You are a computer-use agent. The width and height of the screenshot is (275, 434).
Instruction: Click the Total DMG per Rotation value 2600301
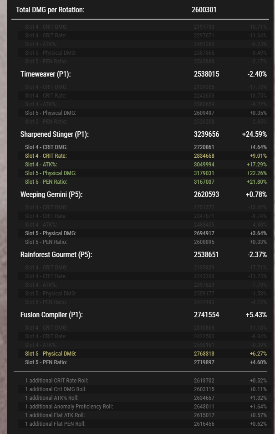[x=204, y=10]
